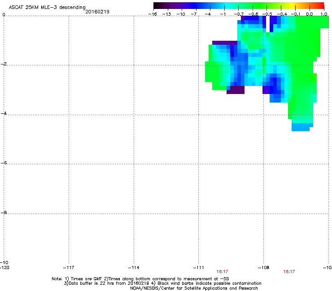Click the -0.6 colorbar label
This screenshot has width=332, height=291.
tap(253, 14)
